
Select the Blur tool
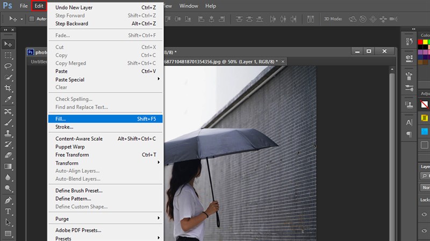tap(8, 177)
